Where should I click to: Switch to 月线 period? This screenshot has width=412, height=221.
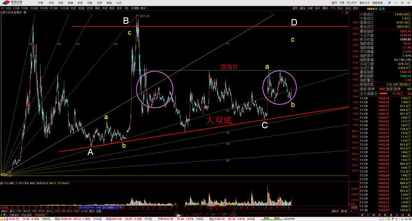click(105, 8)
